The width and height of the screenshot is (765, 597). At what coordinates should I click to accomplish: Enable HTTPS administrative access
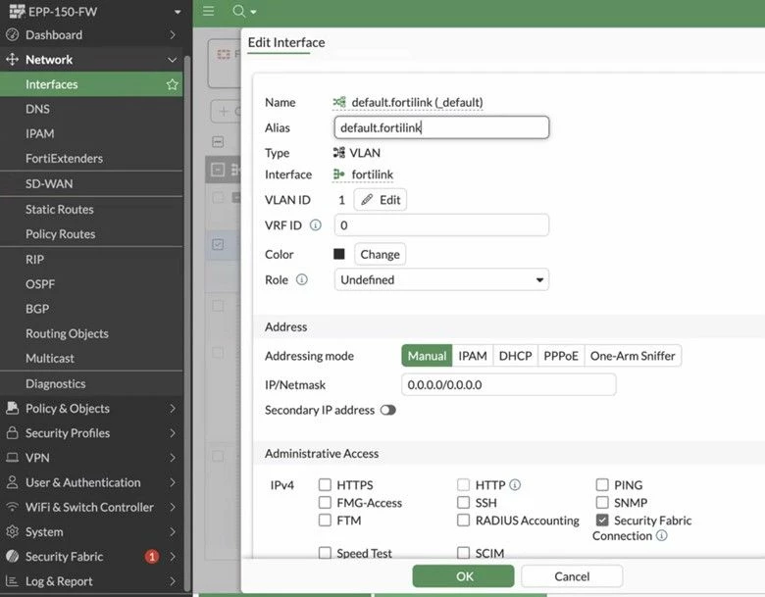pos(325,485)
